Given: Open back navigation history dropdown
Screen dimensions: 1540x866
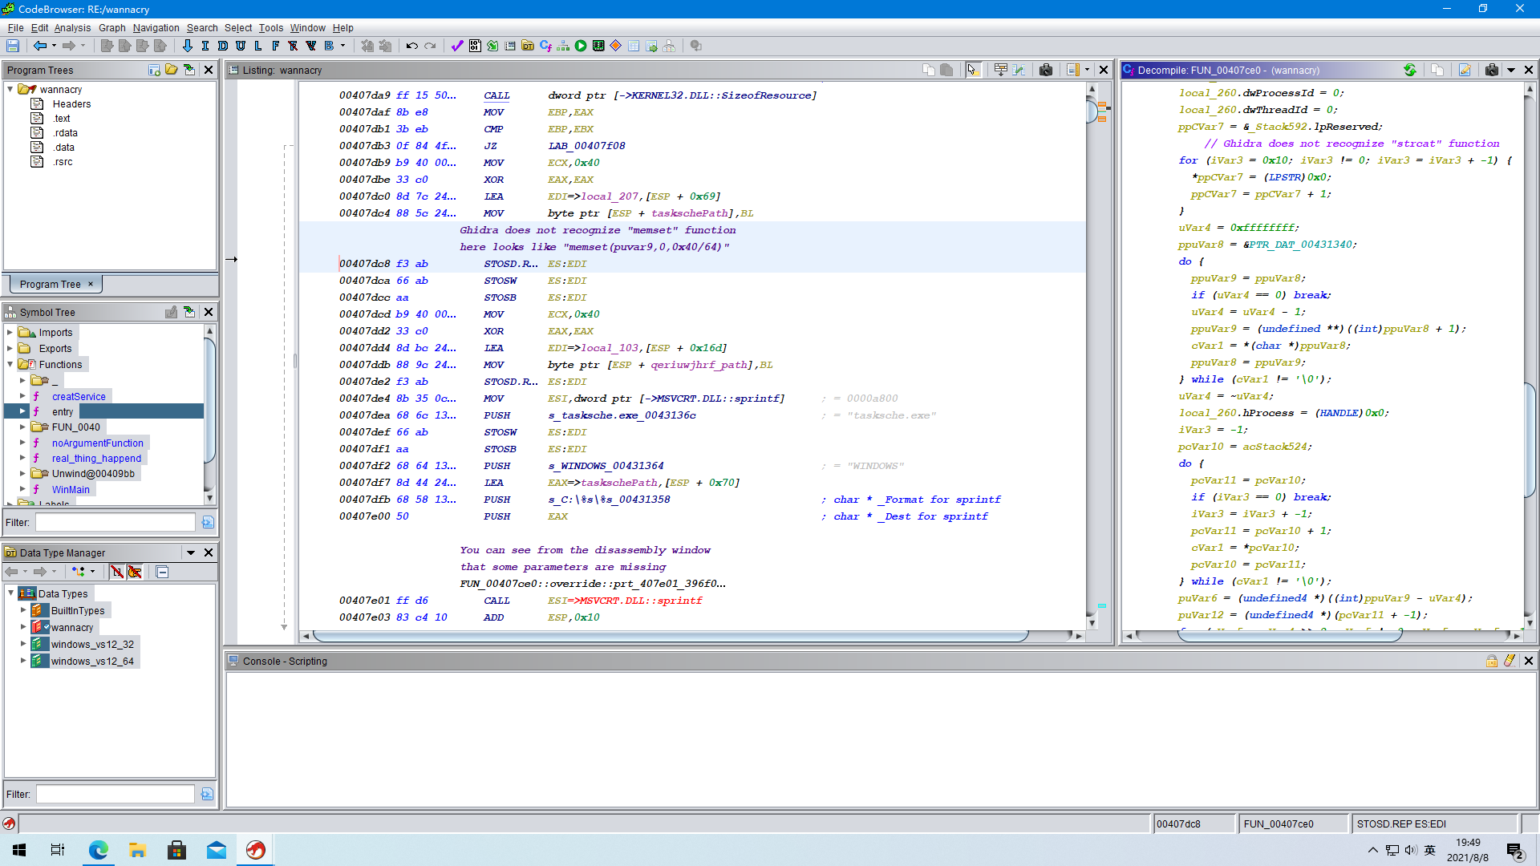Looking at the screenshot, I should coord(54,46).
